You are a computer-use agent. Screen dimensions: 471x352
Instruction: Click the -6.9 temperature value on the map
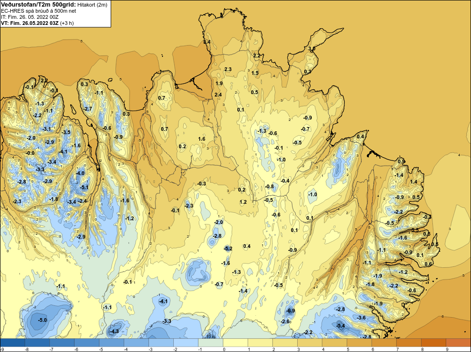(291, 311)
